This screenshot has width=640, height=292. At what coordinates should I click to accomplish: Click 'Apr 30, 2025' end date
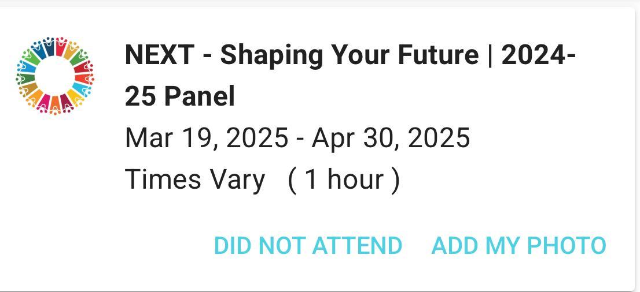tap(391, 138)
